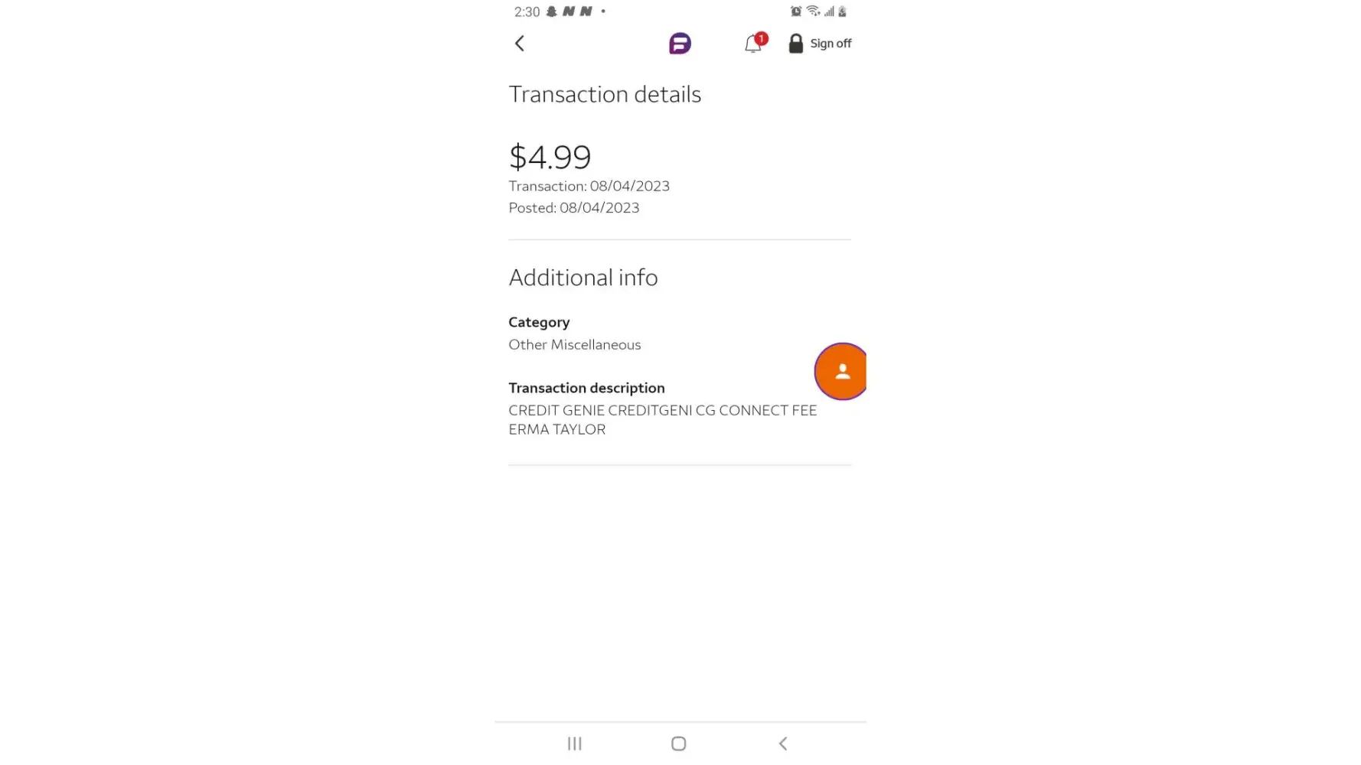Tap the orange profile floating button
Viewport: 1361px width, 765px height.
click(x=840, y=372)
